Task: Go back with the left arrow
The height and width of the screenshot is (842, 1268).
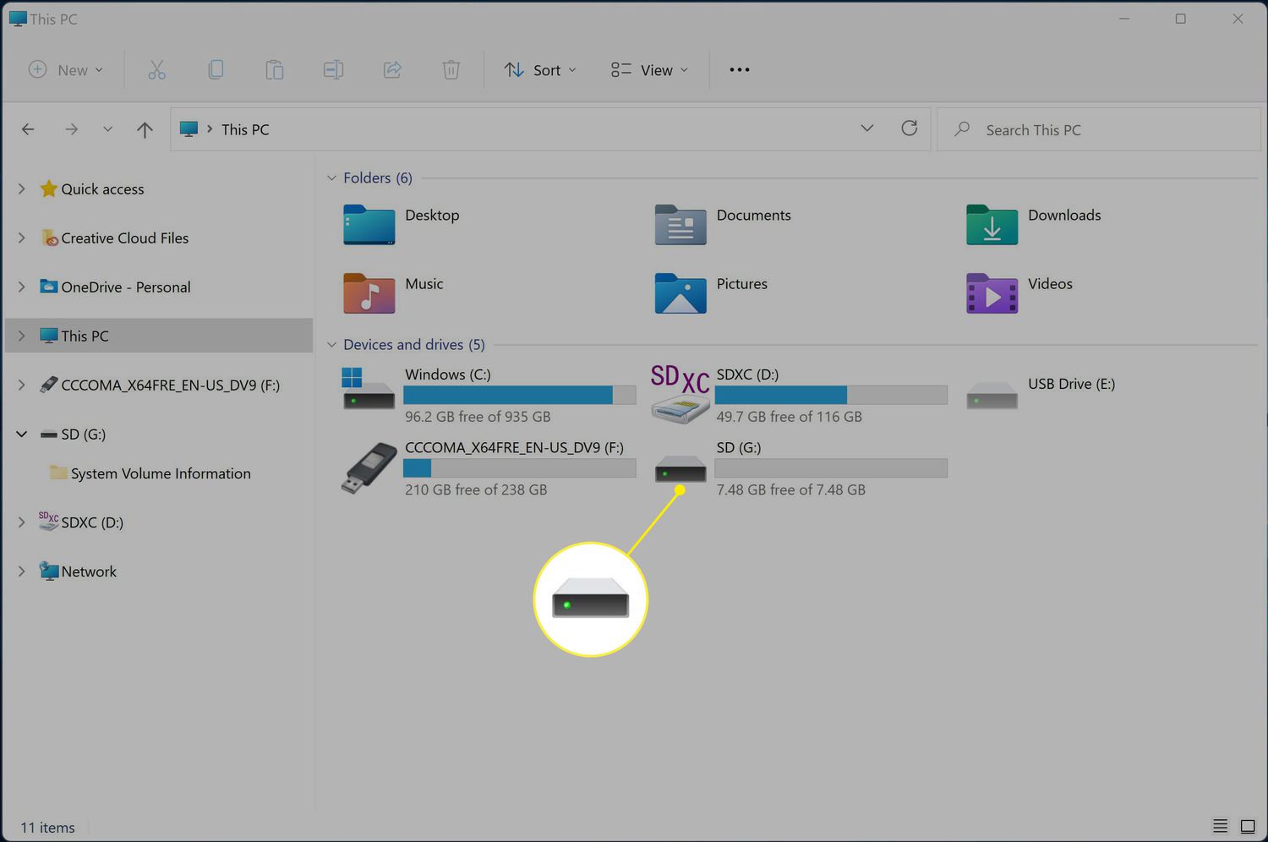Action: pos(28,129)
